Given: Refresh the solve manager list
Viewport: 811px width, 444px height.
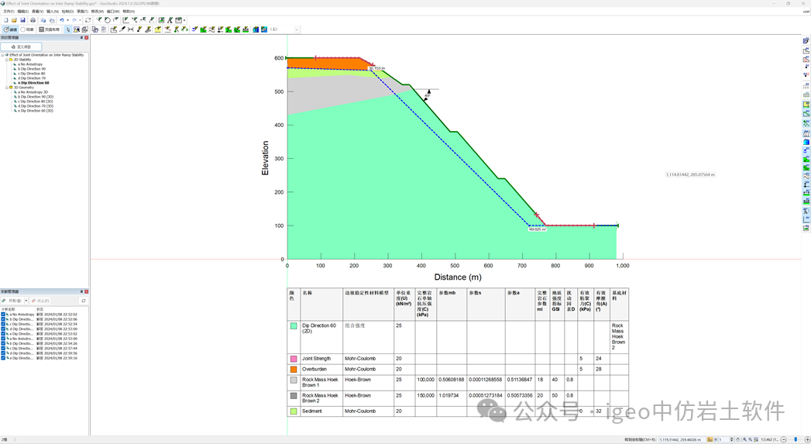Looking at the screenshot, I should (84, 301).
